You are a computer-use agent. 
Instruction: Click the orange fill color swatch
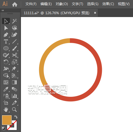7,120
